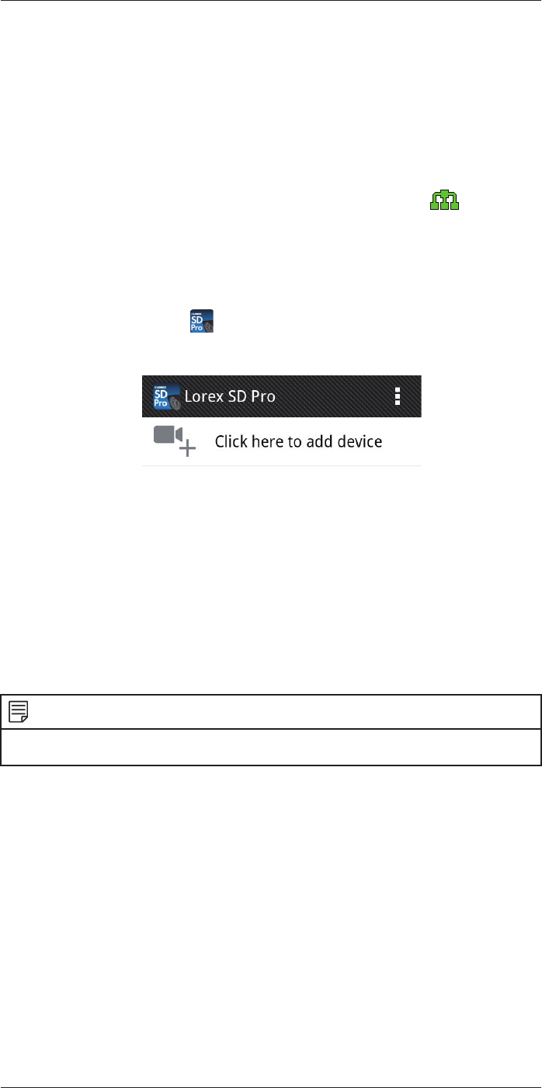Tap the plus sign beside the camera icon

pyautogui.click(x=187, y=448)
